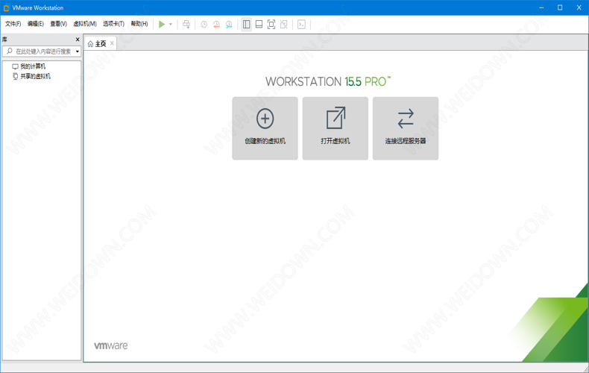The width and height of the screenshot is (589, 373).
Task: Click the revert to snapshot icon
Action: 216,24
